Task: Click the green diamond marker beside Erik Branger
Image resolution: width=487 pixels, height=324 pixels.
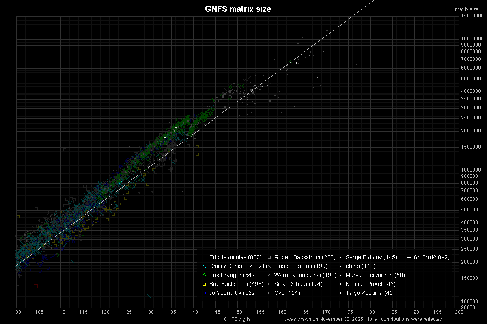Action: (204, 275)
